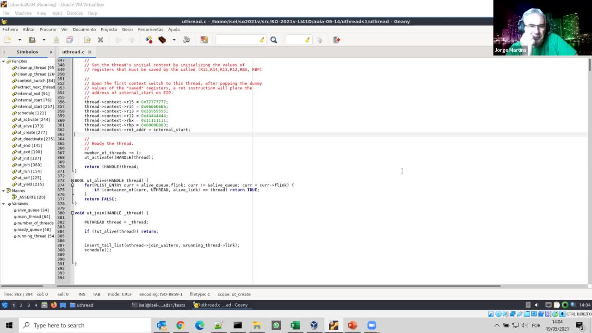Click the New file toolbar icon
Image resolution: width=592 pixels, height=333 pixels.
(x=8, y=40)
